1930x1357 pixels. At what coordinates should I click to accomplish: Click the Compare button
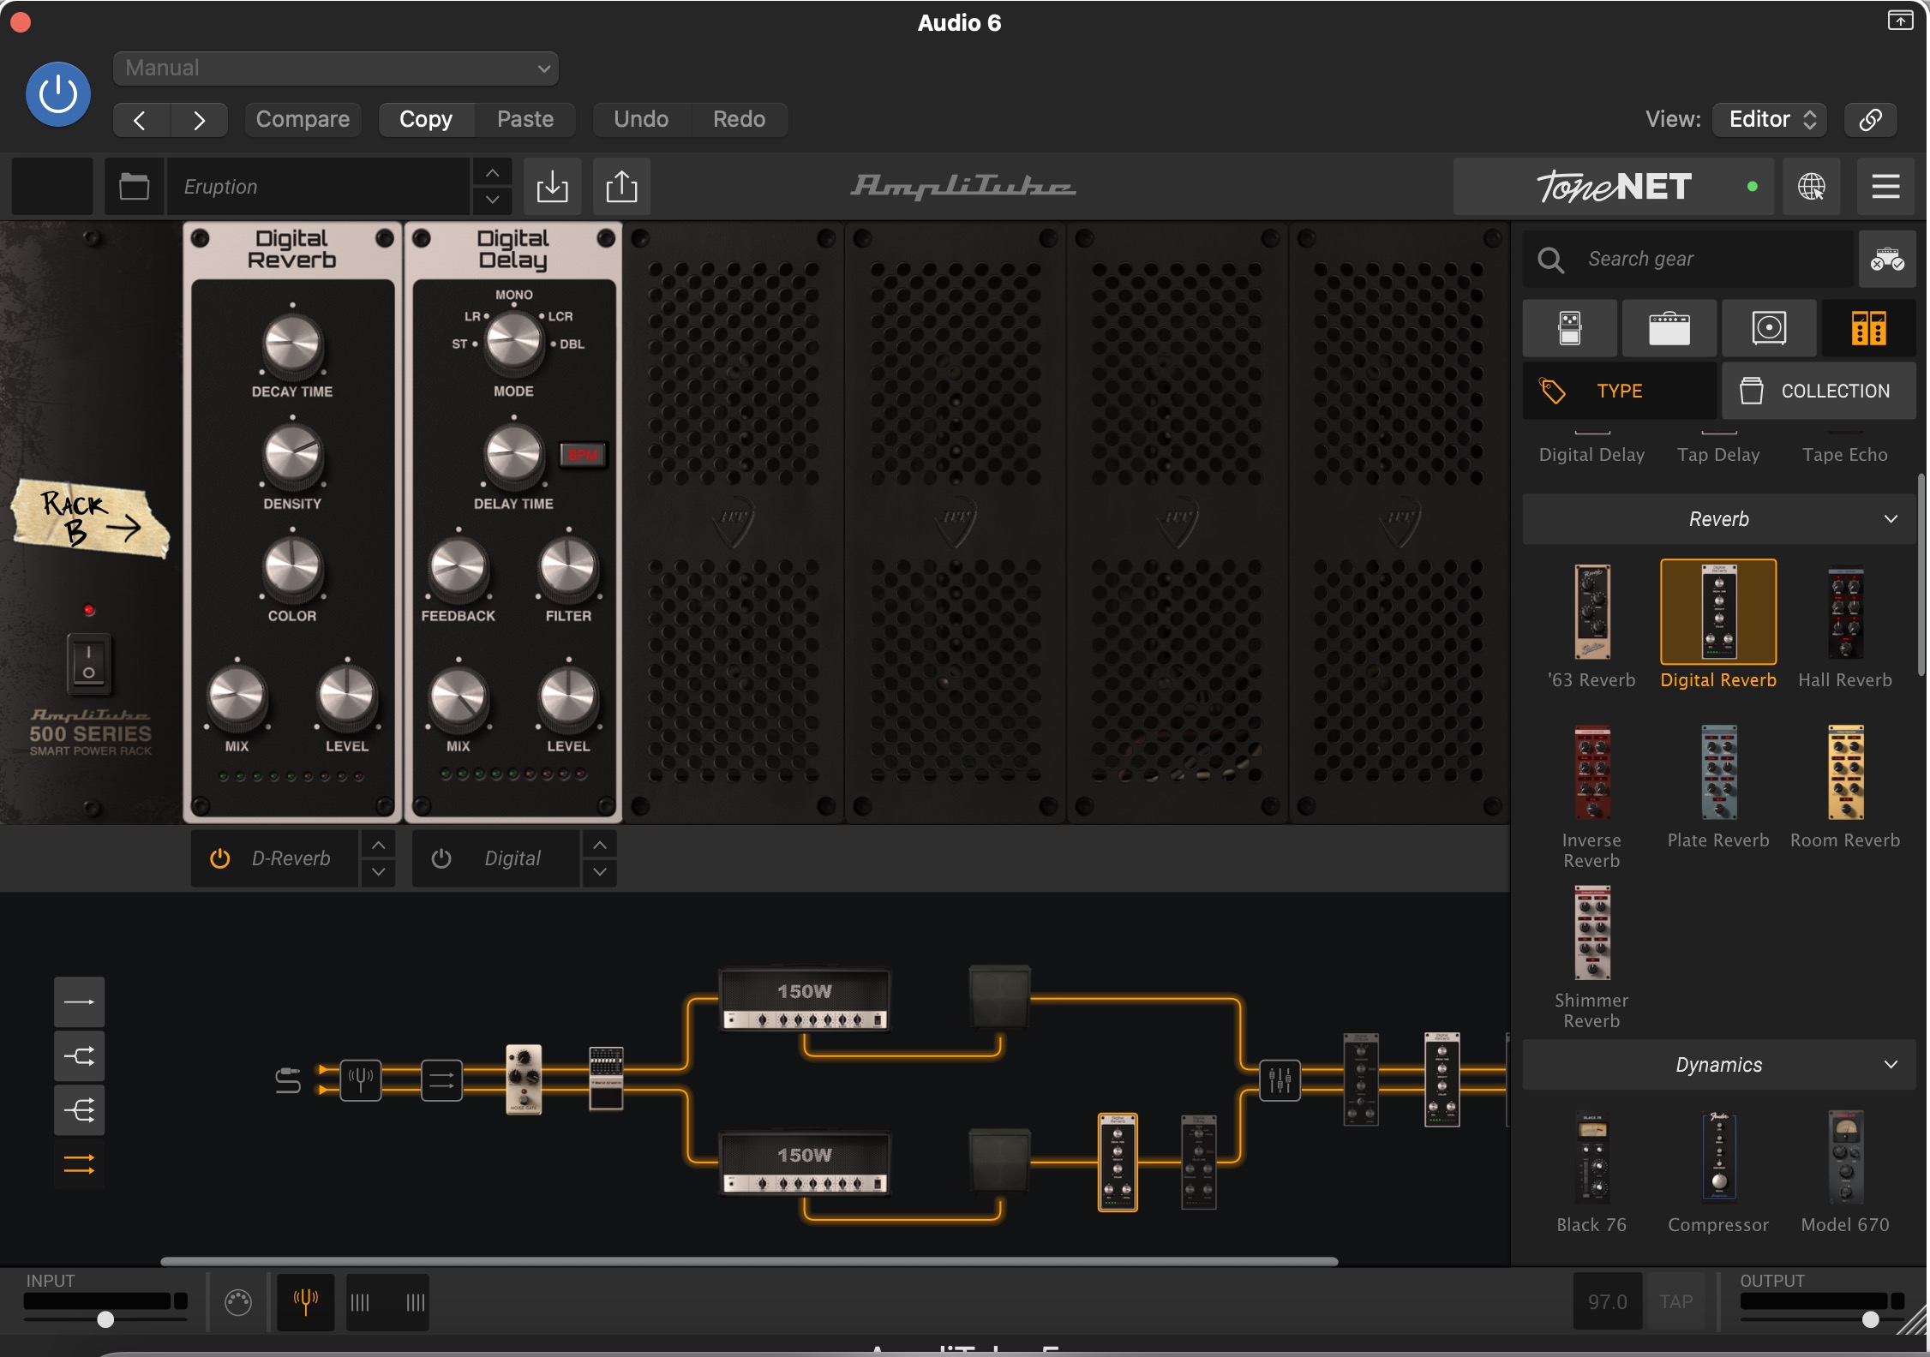[x=303, y=120]
